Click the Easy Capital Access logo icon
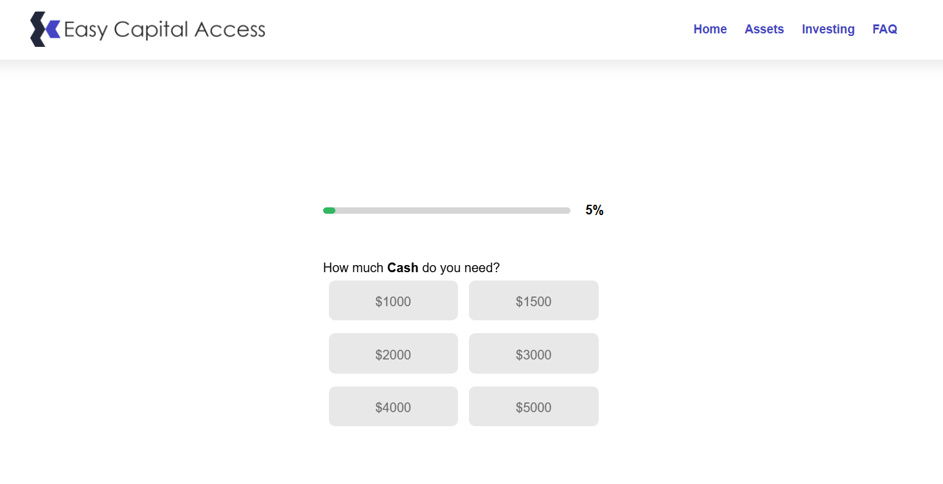The width and height of the screenshot is (943, 484). coord(45,30)
